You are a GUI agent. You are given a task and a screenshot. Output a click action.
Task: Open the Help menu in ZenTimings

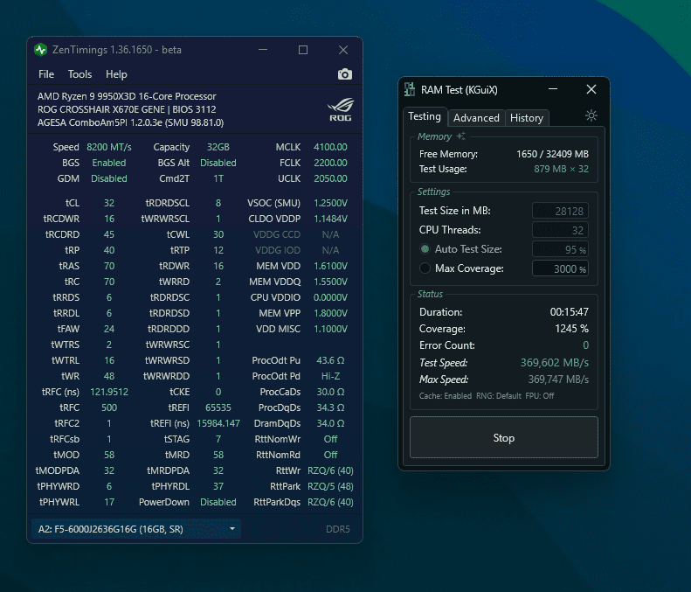point(116,74)
